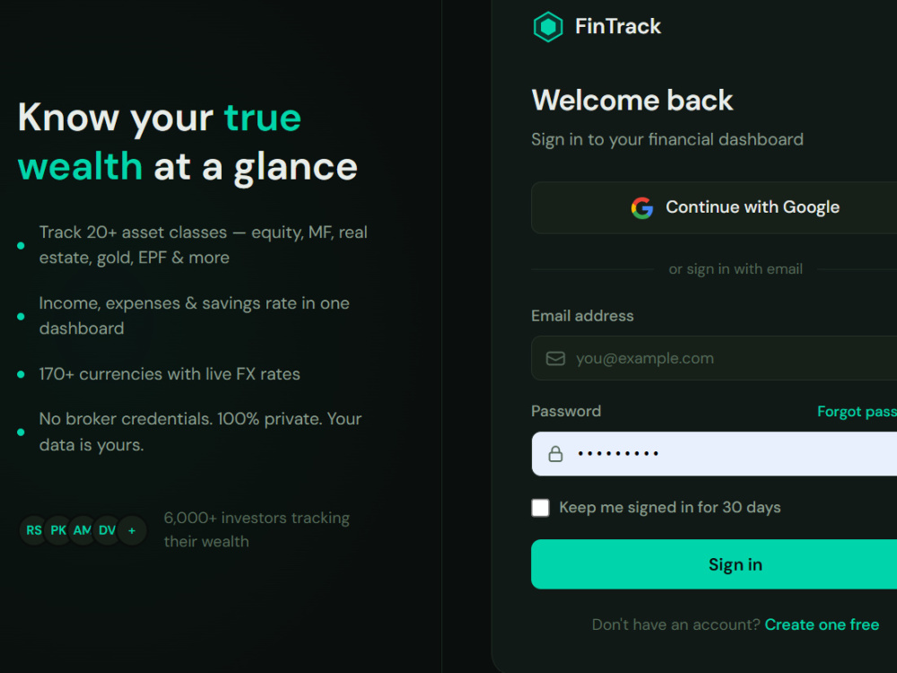Click the padlock icon in password field
Image resolution: width=897 pixels, height=673 pixels.
point(555,454)
